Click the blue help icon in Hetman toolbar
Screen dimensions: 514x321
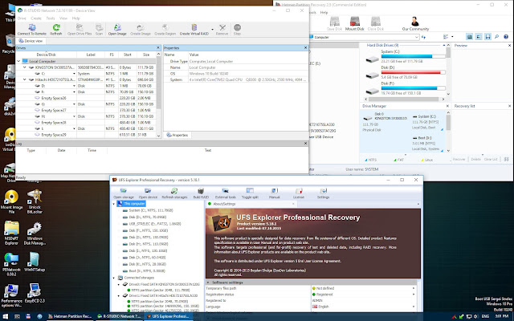(506, 37)
